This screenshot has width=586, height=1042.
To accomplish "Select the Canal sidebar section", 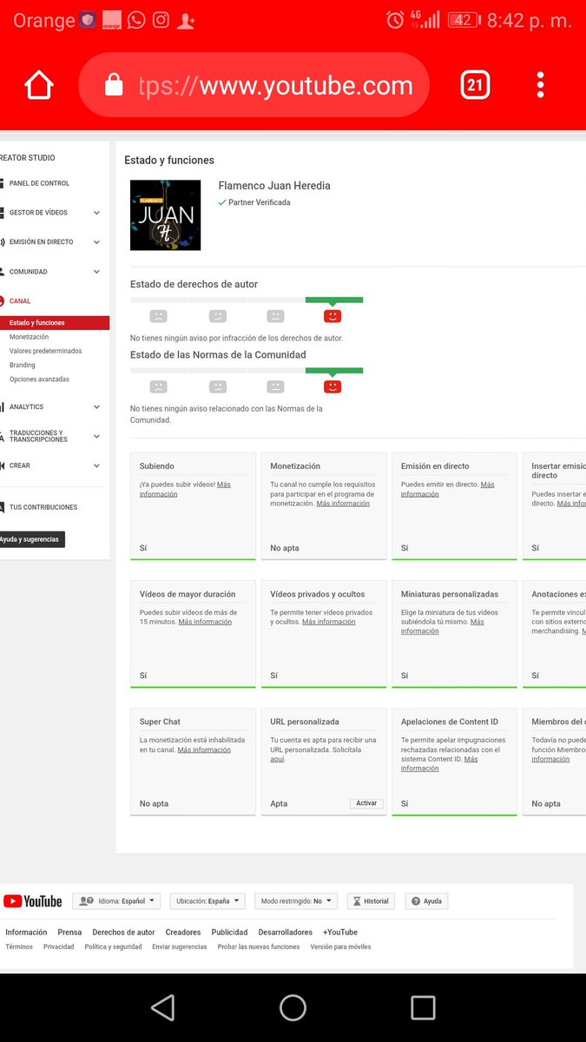I will 20,301.
